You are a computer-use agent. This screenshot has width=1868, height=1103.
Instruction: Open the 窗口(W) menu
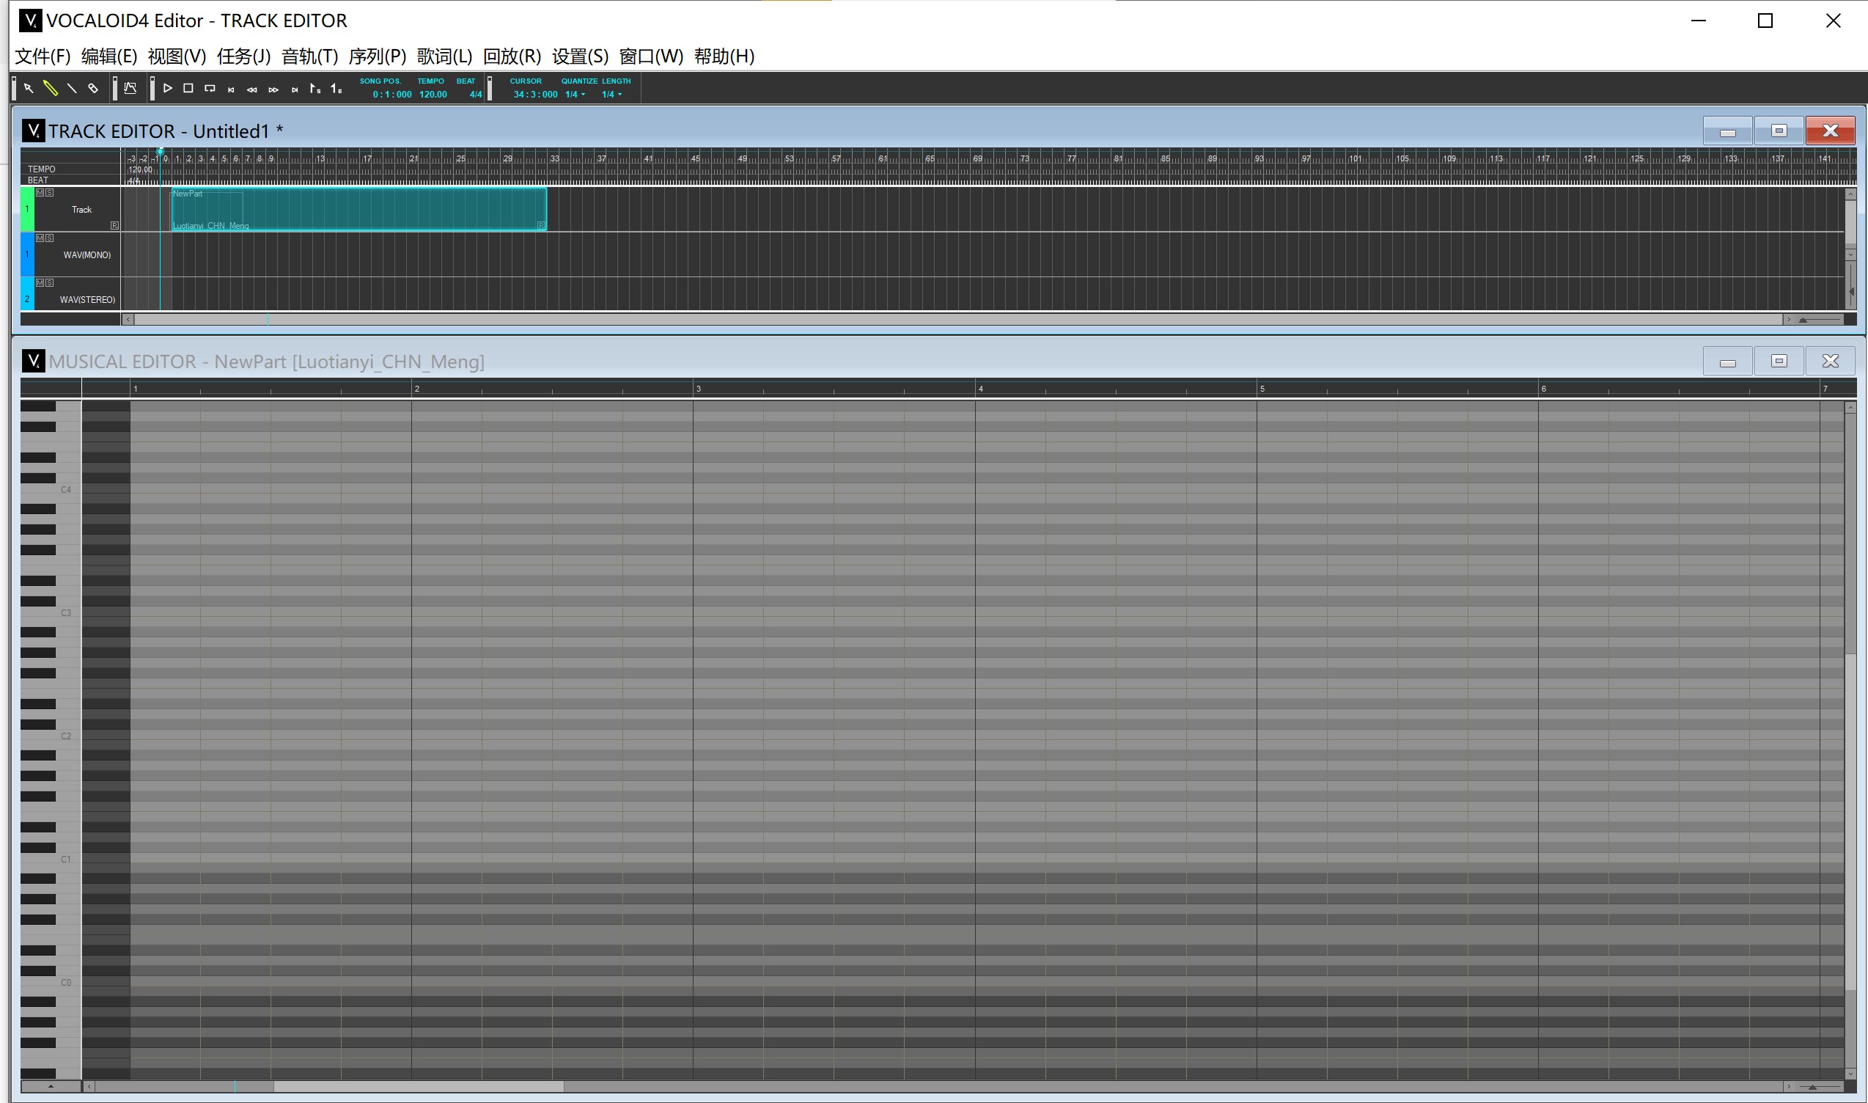[x=651, y=56]
